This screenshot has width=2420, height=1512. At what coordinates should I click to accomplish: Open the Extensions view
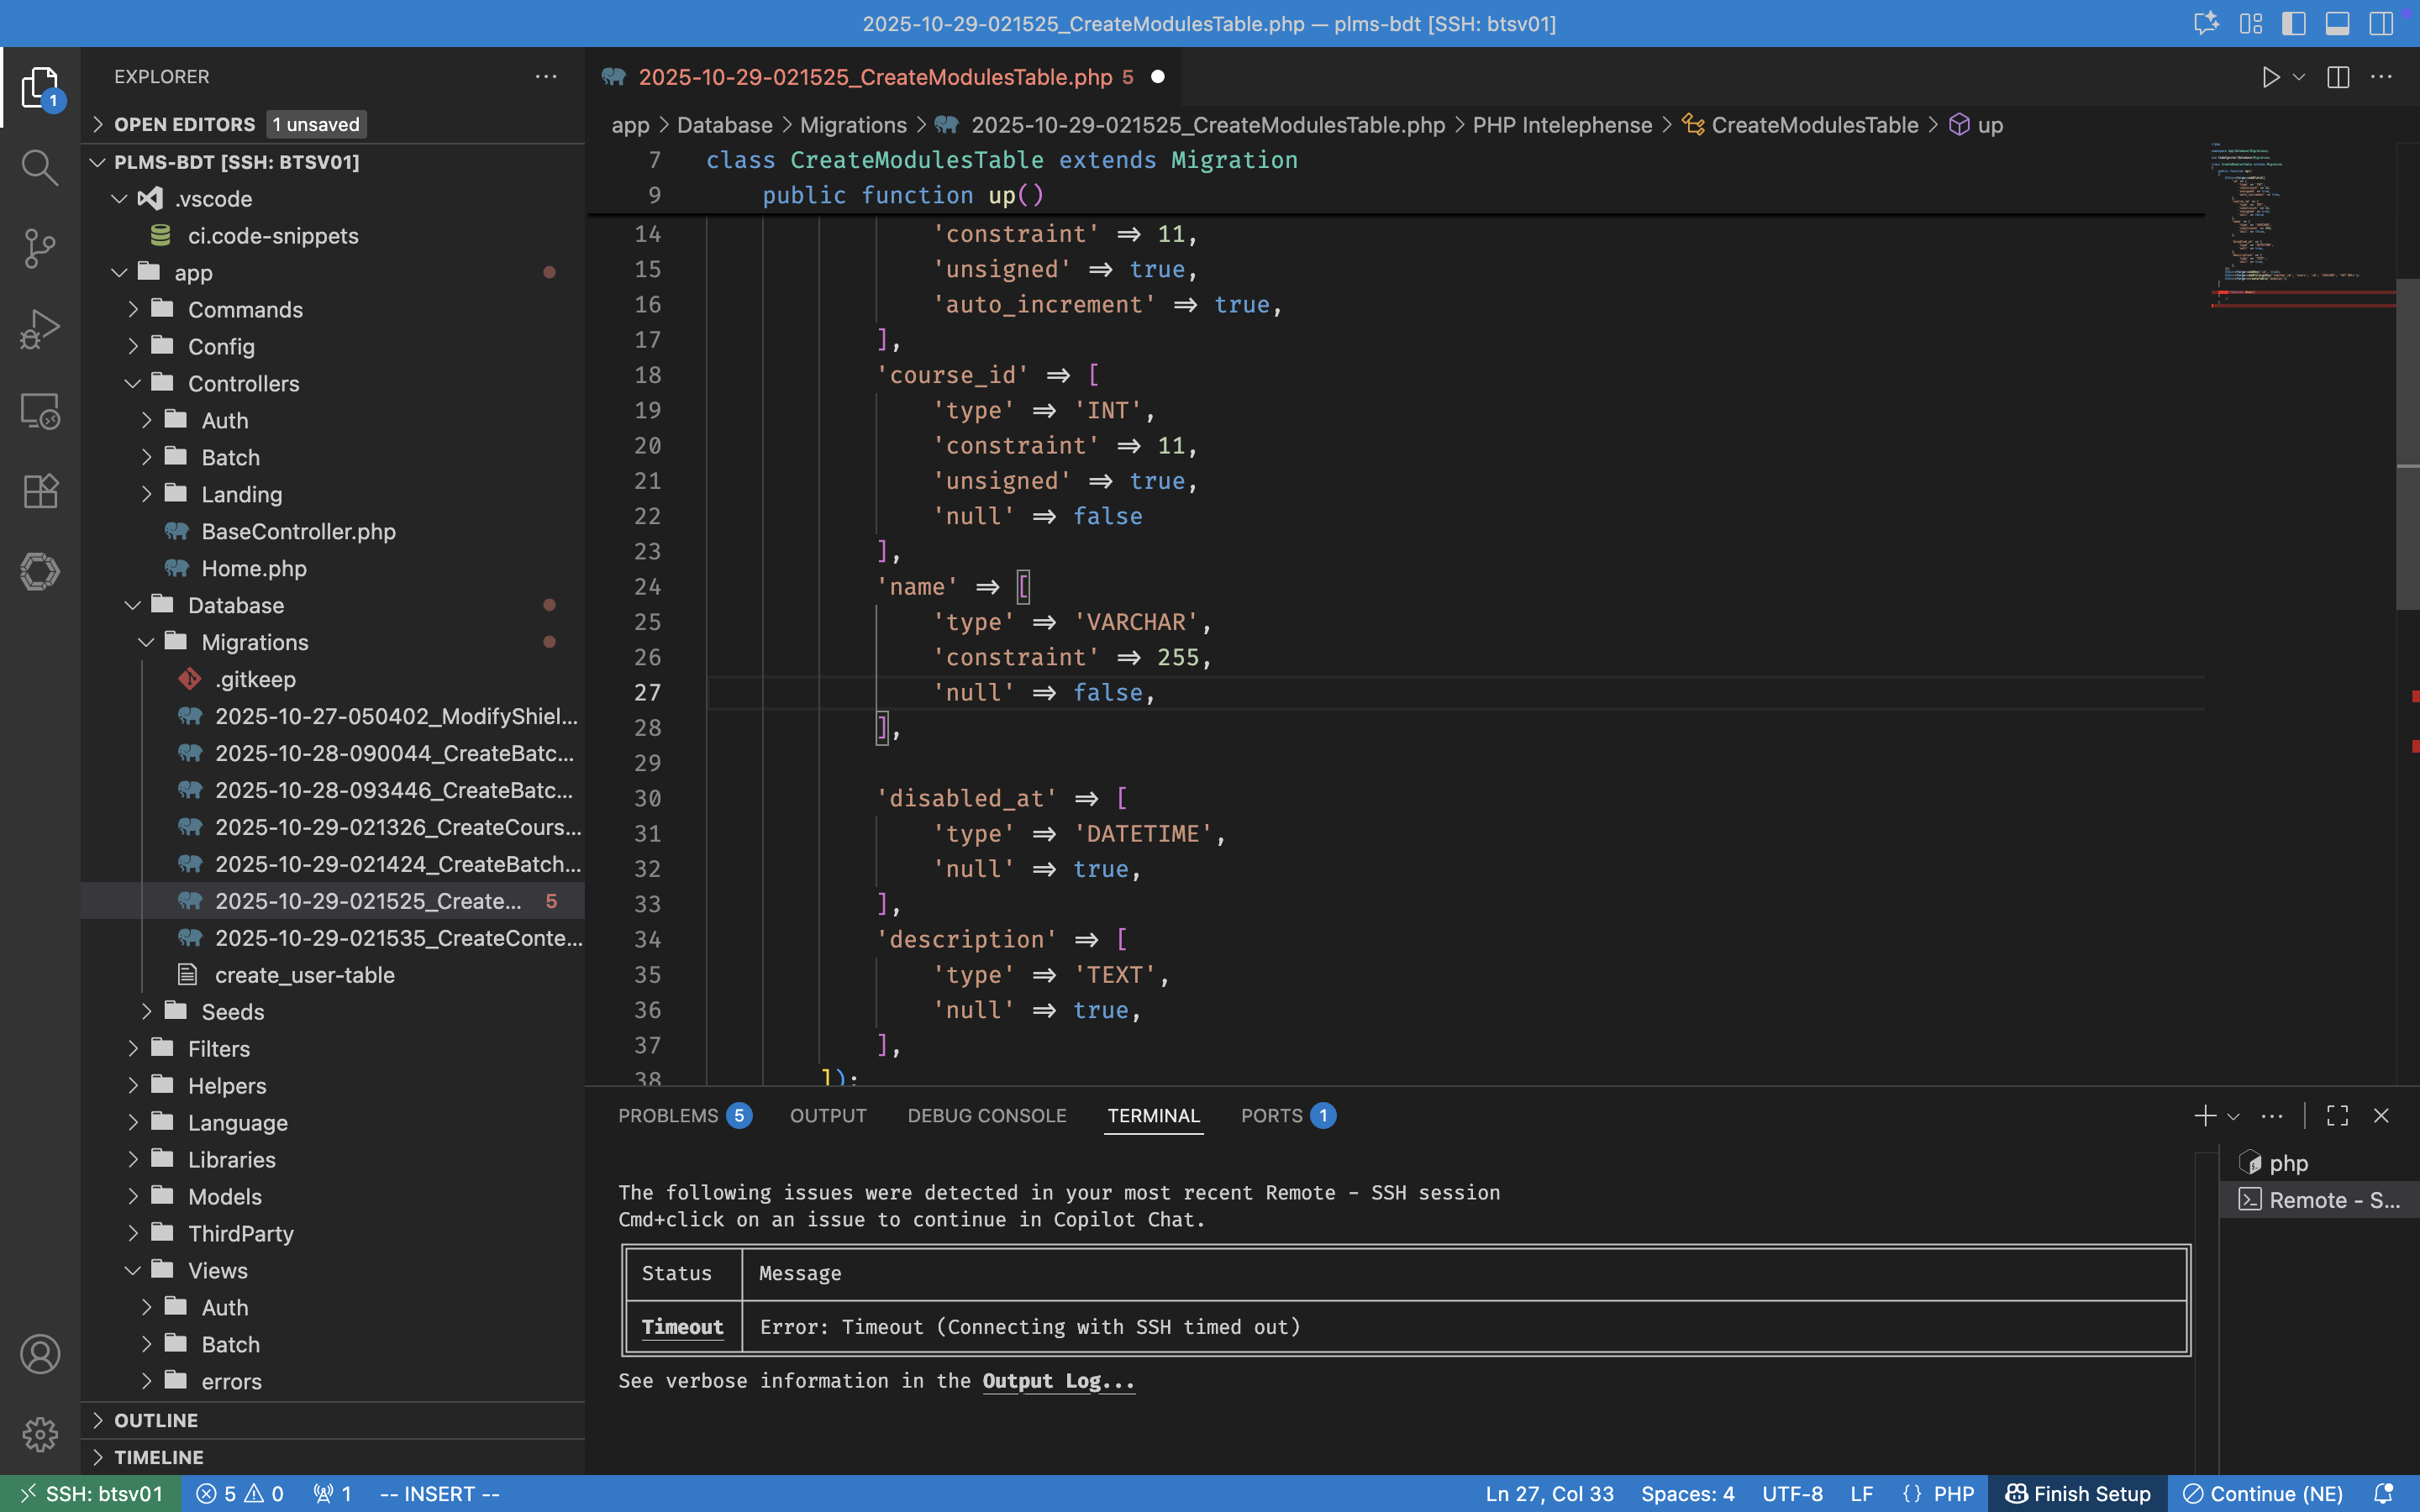pos(40,491)
